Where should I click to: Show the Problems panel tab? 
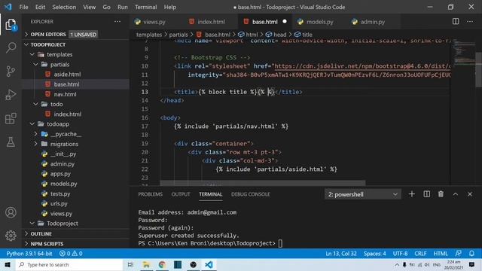click(x=150, y=194)
